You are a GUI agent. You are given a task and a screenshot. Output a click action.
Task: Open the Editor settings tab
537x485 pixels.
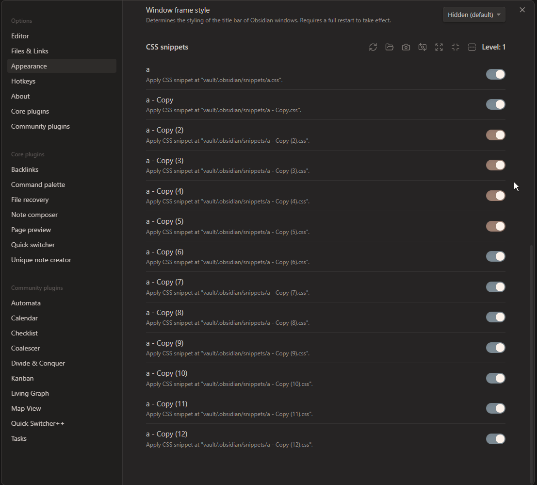tap(62, 36)
